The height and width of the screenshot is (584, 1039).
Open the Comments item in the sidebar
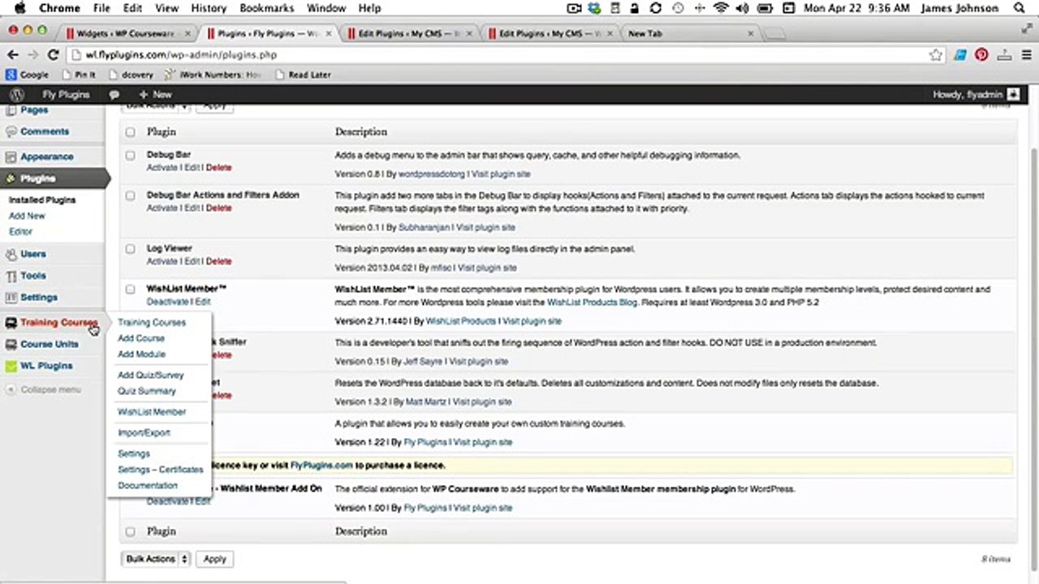[45, 131]
